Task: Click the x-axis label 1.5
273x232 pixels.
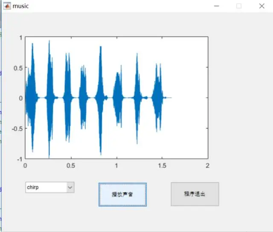Action: (x=162, y=166)
